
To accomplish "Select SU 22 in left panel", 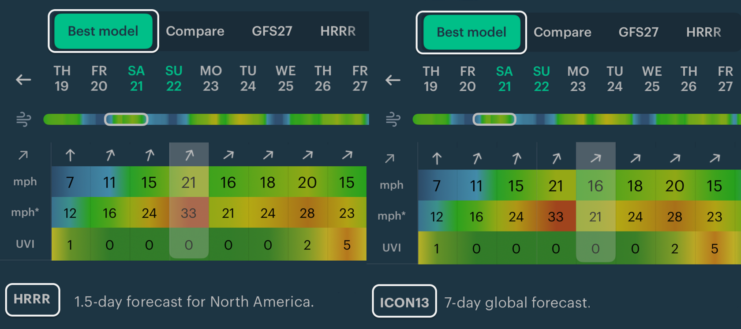I will 174,79.
